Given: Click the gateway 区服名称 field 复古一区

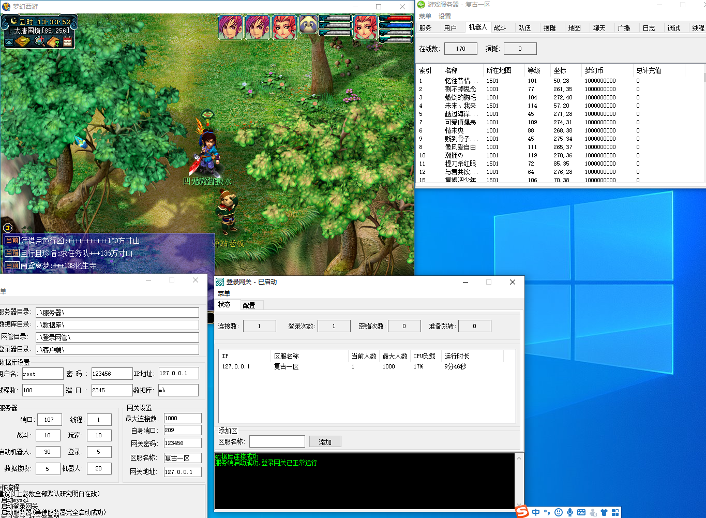Looking at the screenshot, I should pyautogui.click(x=183, y=458).
